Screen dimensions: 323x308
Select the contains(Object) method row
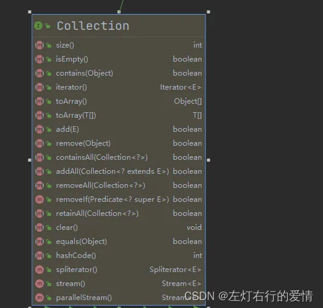119,73
